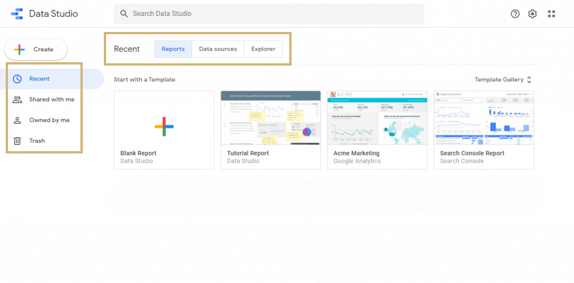Image resolution: width=574 pixels, height=283 pixels.
Task: Open the Blank Report template thumbnail
Action: pos(164,118)
